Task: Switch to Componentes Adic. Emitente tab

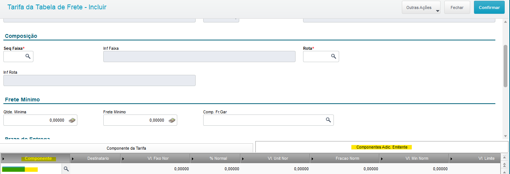Action: pyautogui.click(x=382, y=147)
